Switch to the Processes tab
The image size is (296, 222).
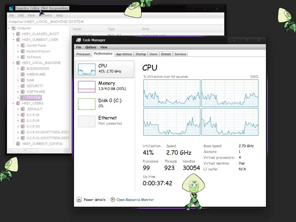(83, 54)
